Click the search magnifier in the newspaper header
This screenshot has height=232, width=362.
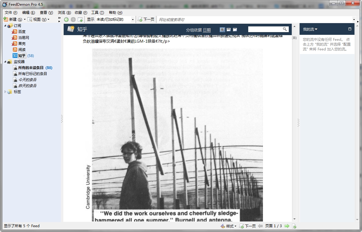pos(285,29)
